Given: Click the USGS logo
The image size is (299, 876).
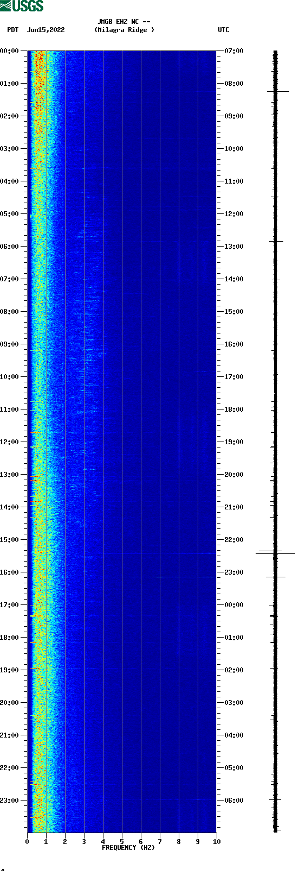Looking at the screenshot, I should click(22, 6).
